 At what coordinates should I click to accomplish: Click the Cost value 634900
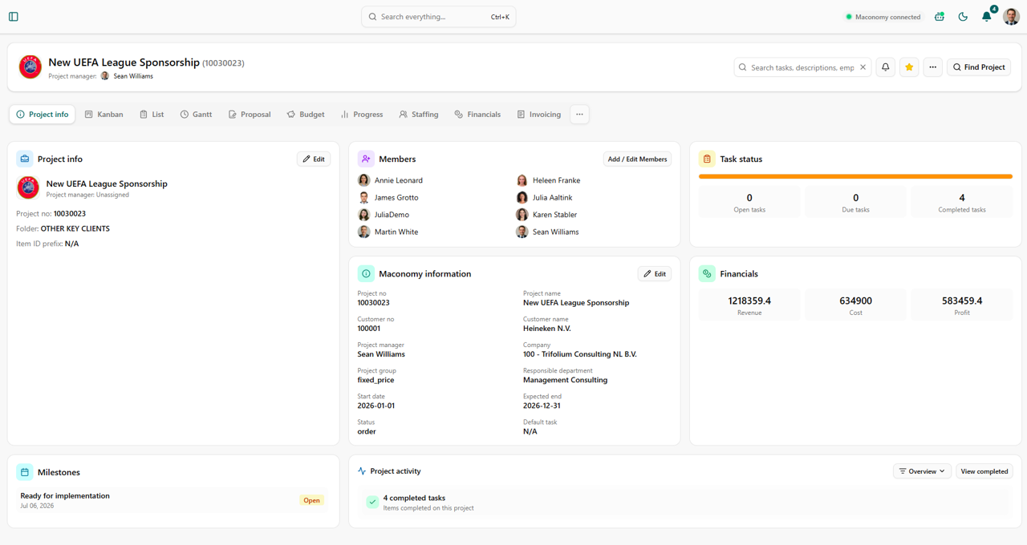(x=855, y=301)
